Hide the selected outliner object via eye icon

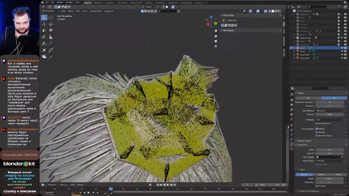click(342, 48)
